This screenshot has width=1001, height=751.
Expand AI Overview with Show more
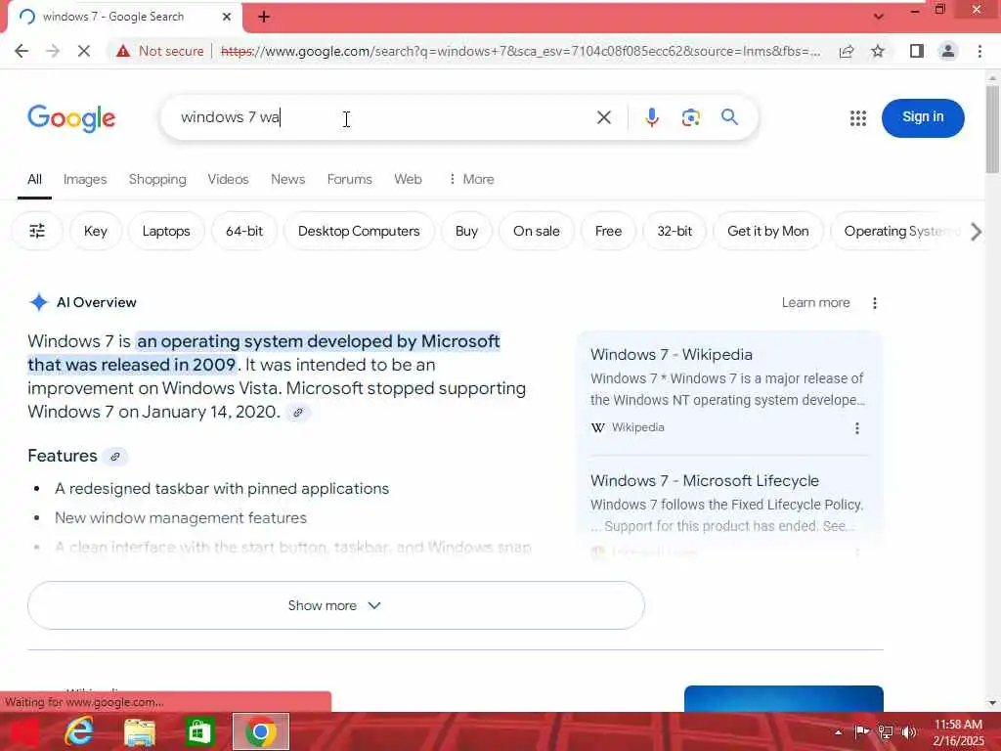tap(336, 605)
